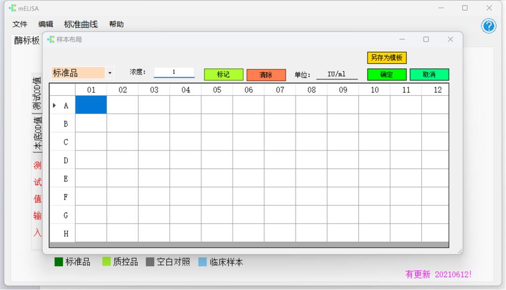Image resolution: width=506 pixels, height=290 pixels.
Task: Open the 标准品 sample type dropdown
Action: [110, 73]
